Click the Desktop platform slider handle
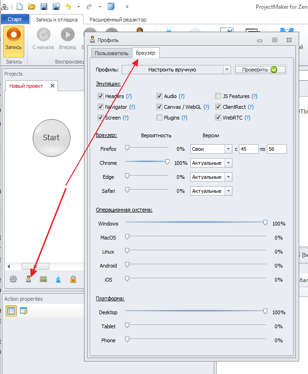Image resolution: width=308 pixels, height=374 pixels. pyautogui.click(x=265, y=311)
